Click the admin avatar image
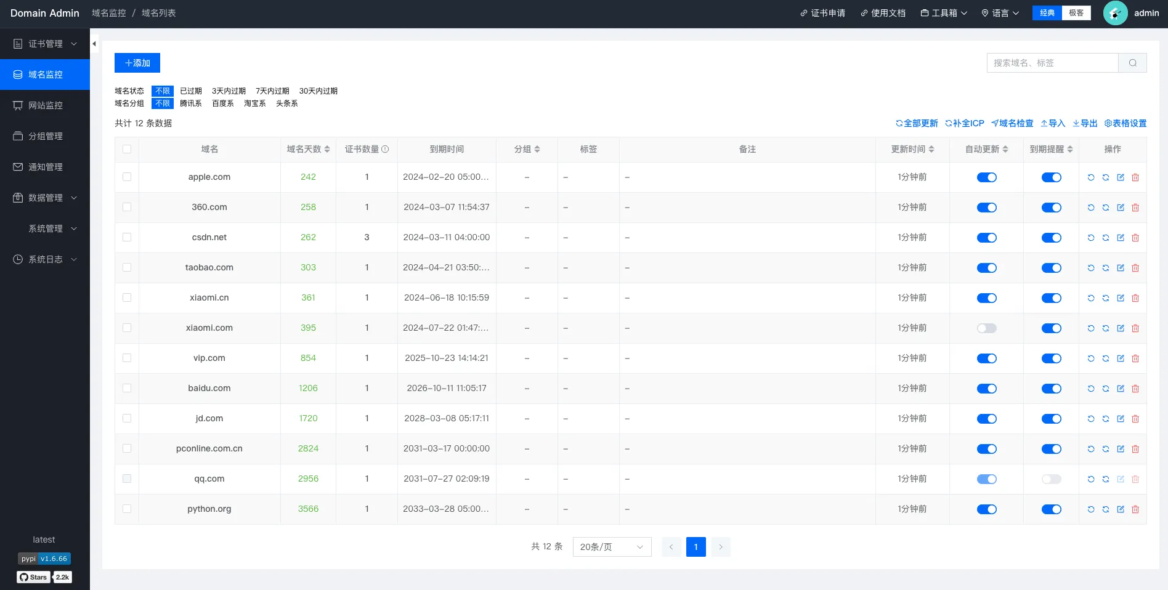 tap(1115, 13)
